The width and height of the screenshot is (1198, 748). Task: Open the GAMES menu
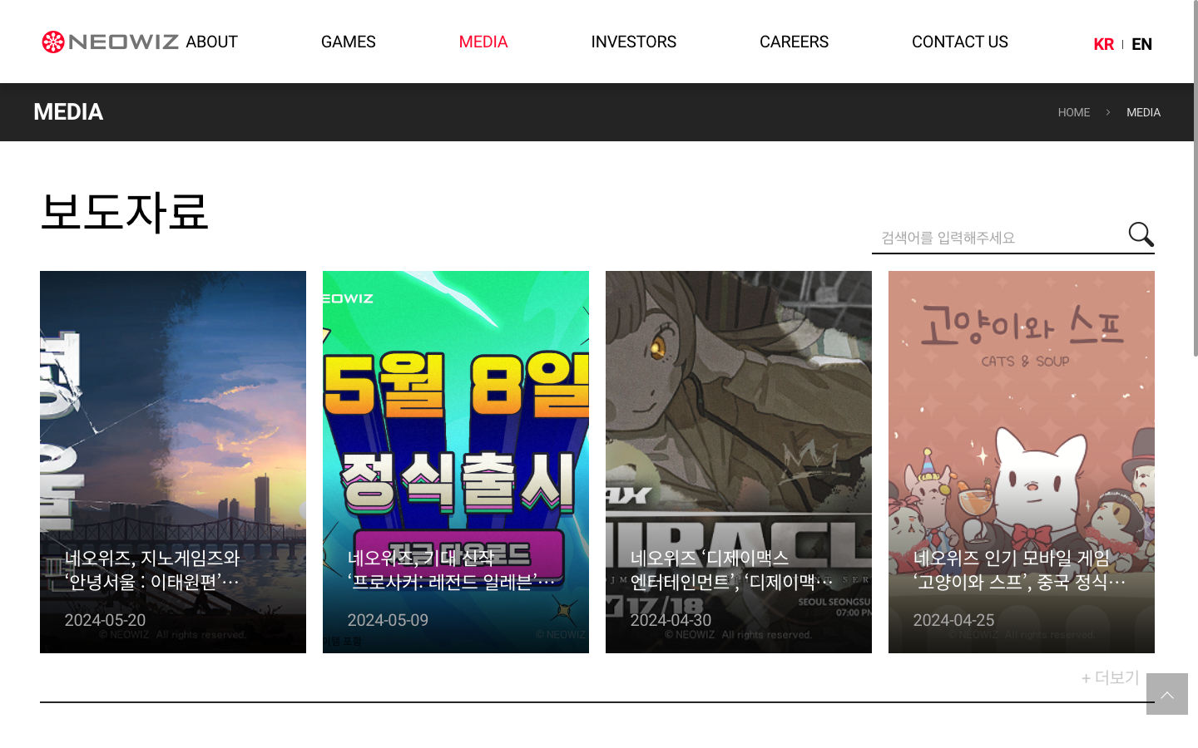[x=349, y=42]
